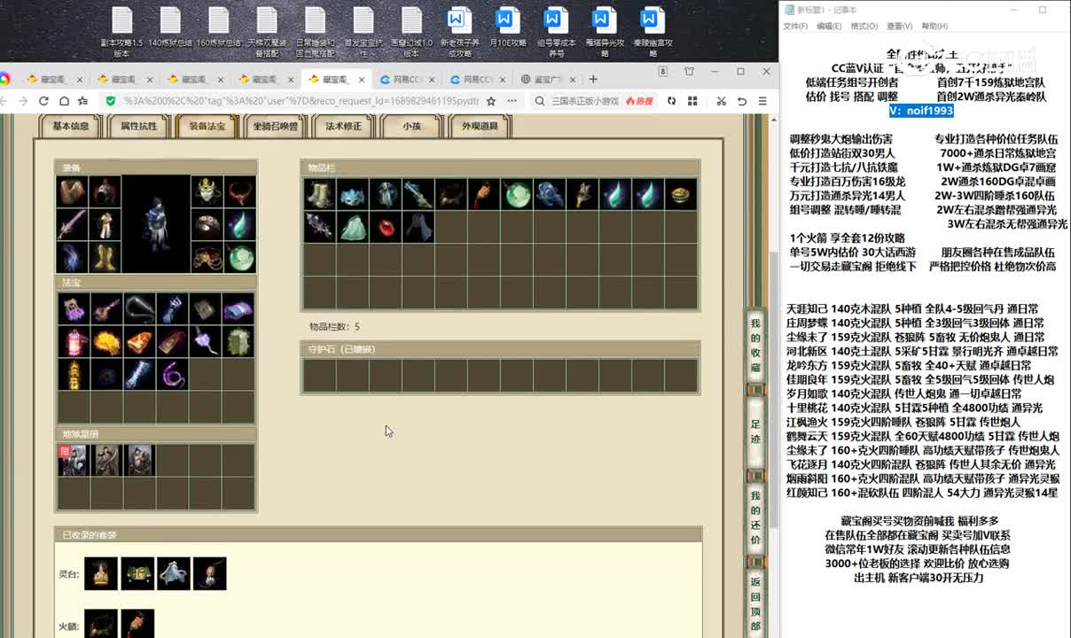
Task: Select the 外观道具 tab
Action: [x=480, y=127]
